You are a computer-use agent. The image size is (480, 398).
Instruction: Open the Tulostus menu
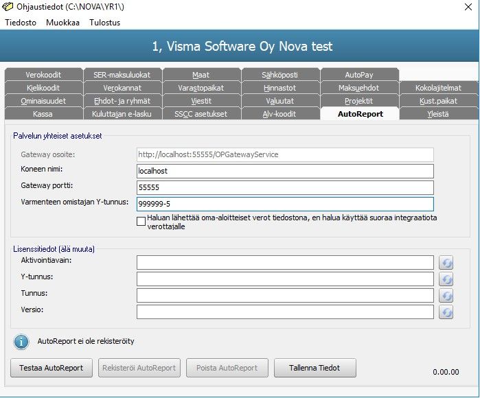(104, 22)
